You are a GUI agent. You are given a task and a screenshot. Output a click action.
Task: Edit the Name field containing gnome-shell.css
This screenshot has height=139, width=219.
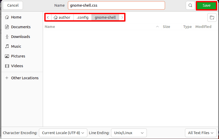tap(116, 5)
